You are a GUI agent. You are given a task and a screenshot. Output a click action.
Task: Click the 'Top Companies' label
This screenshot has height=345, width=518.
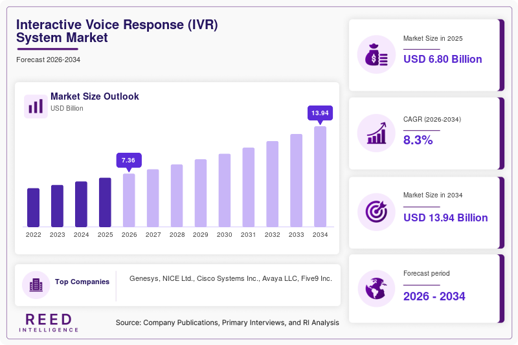[82, 282]
